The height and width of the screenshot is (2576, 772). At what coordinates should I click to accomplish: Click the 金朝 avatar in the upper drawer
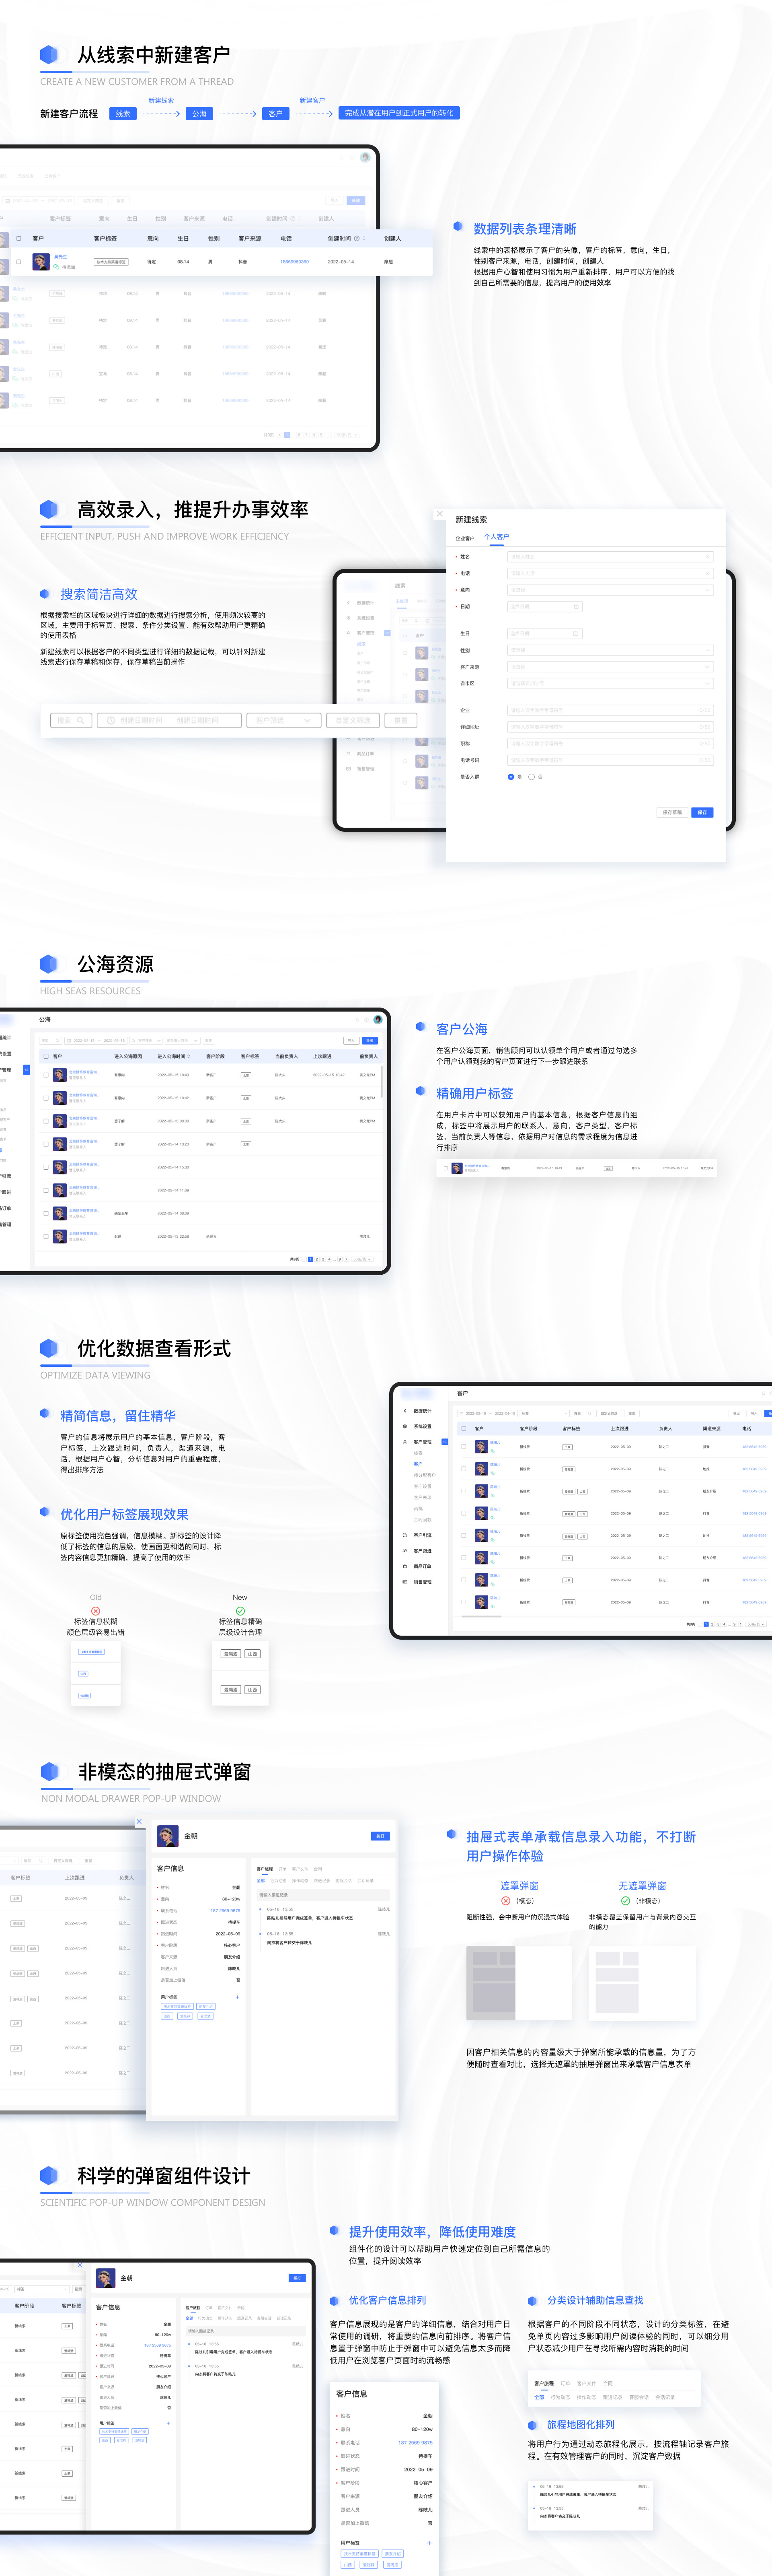coord(168,1837)
